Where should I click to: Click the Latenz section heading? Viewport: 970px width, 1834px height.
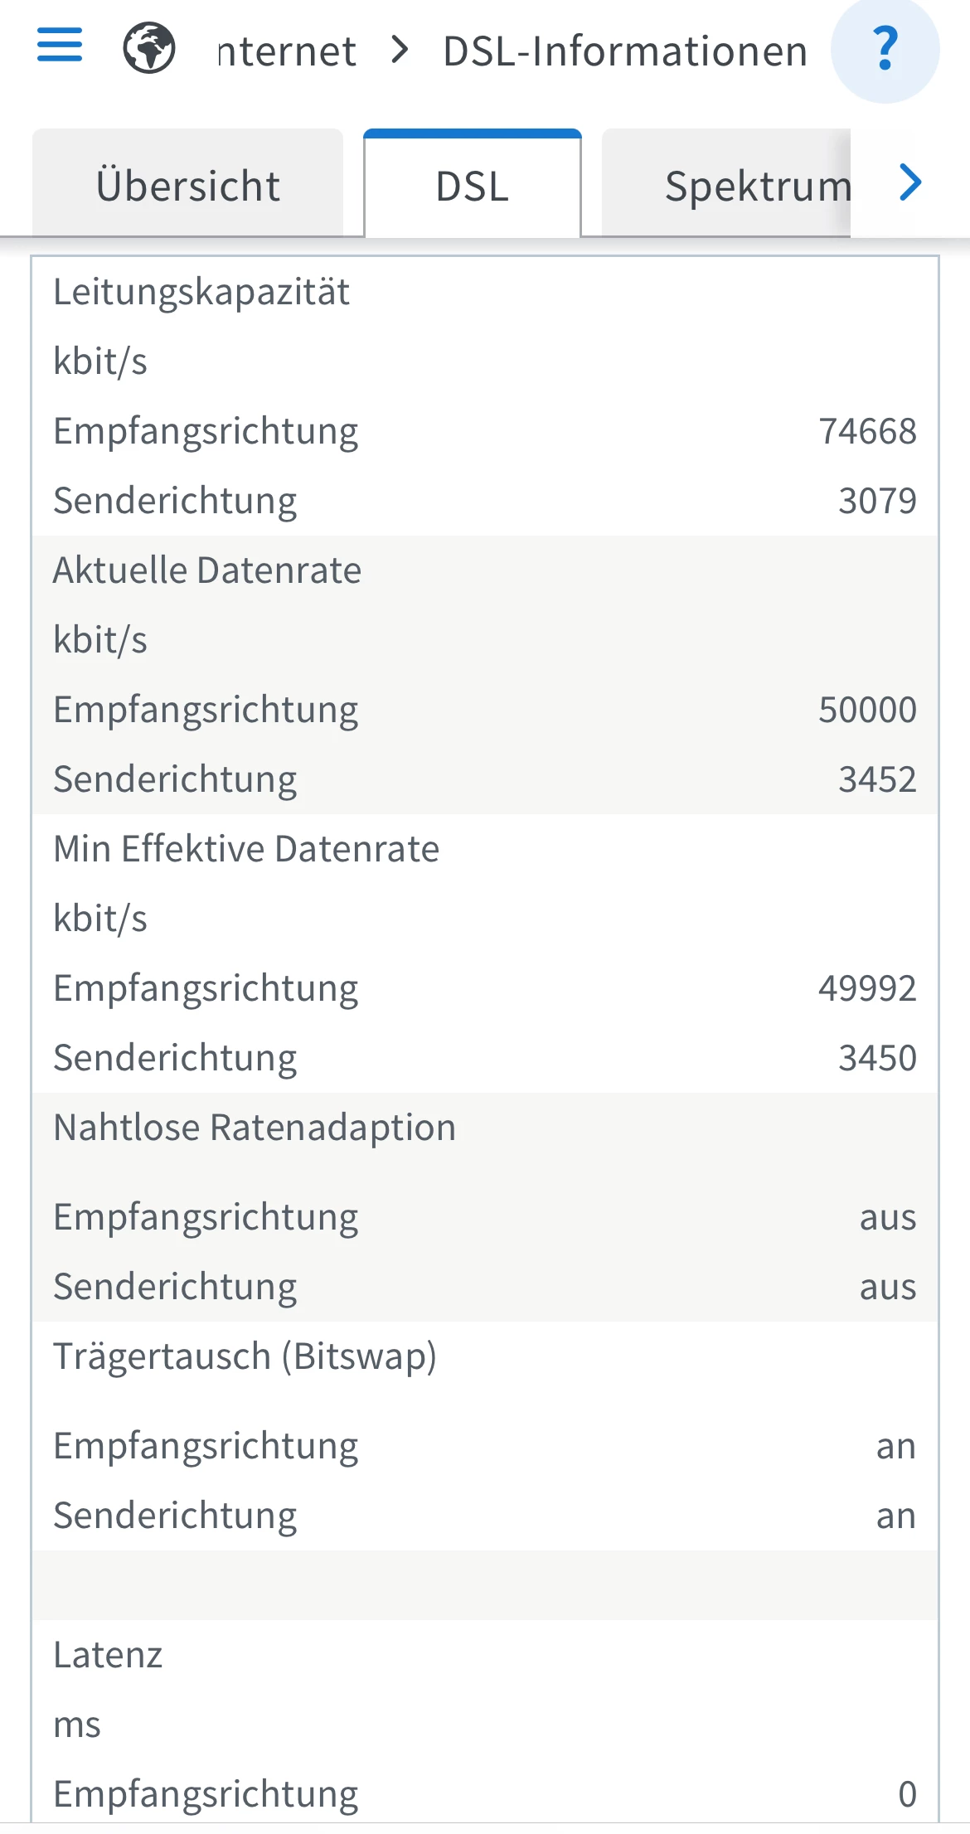click(108, 1655)
